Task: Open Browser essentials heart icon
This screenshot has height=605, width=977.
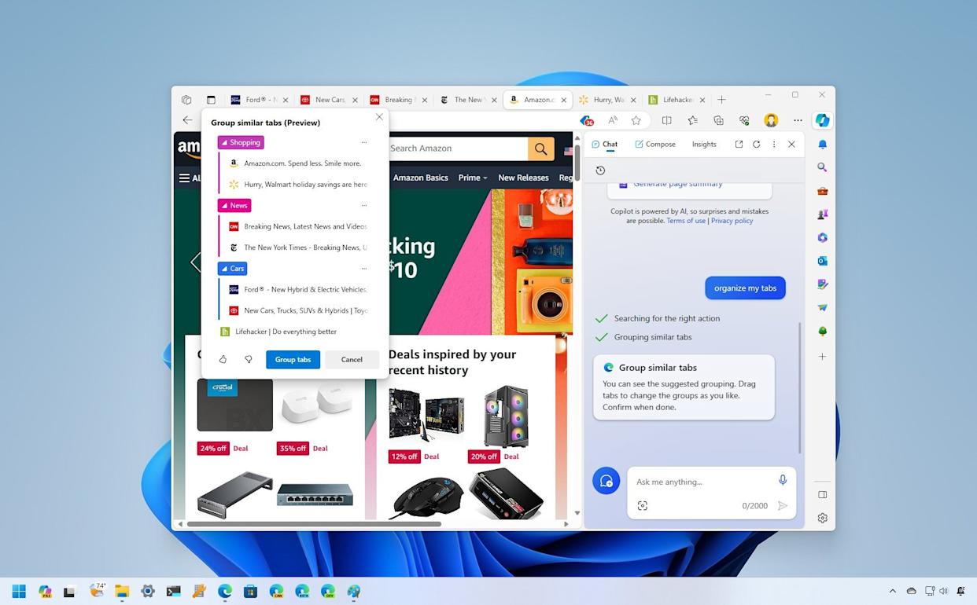Action: pyautogui.click(x=744, y=120)
